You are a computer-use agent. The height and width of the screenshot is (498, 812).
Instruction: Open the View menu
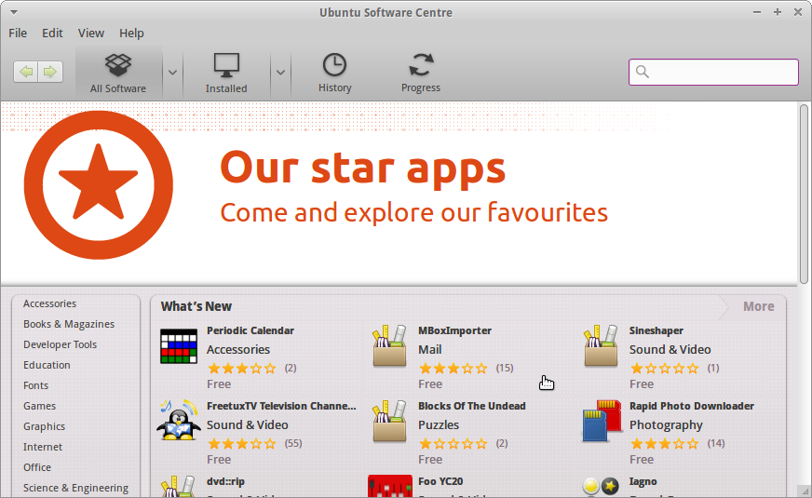coord(91,34)
